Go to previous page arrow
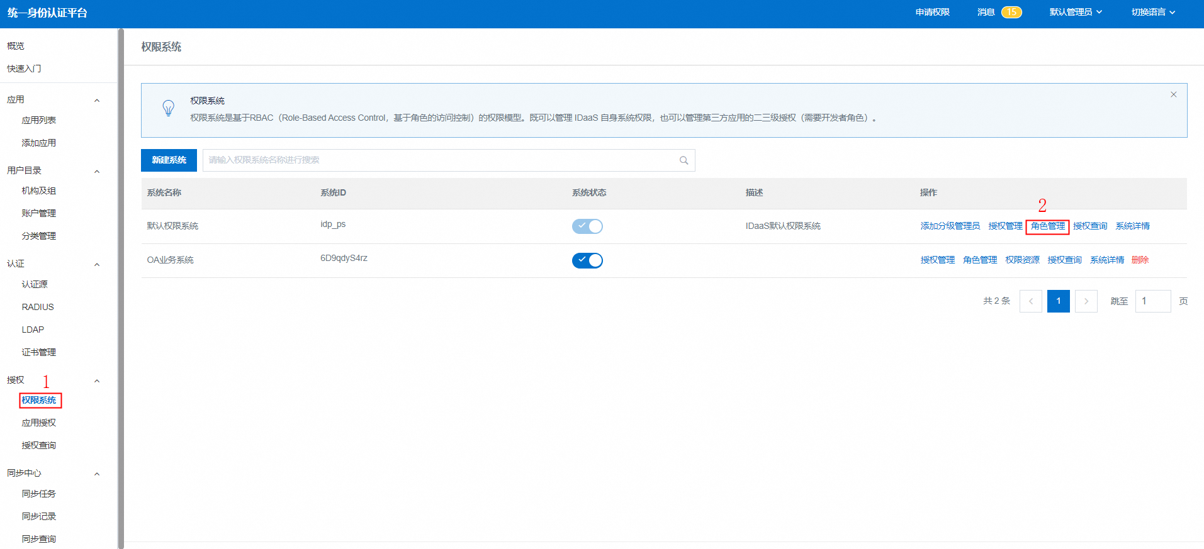The width and height of the screenshot is (1204, 549). point(1030,301)
